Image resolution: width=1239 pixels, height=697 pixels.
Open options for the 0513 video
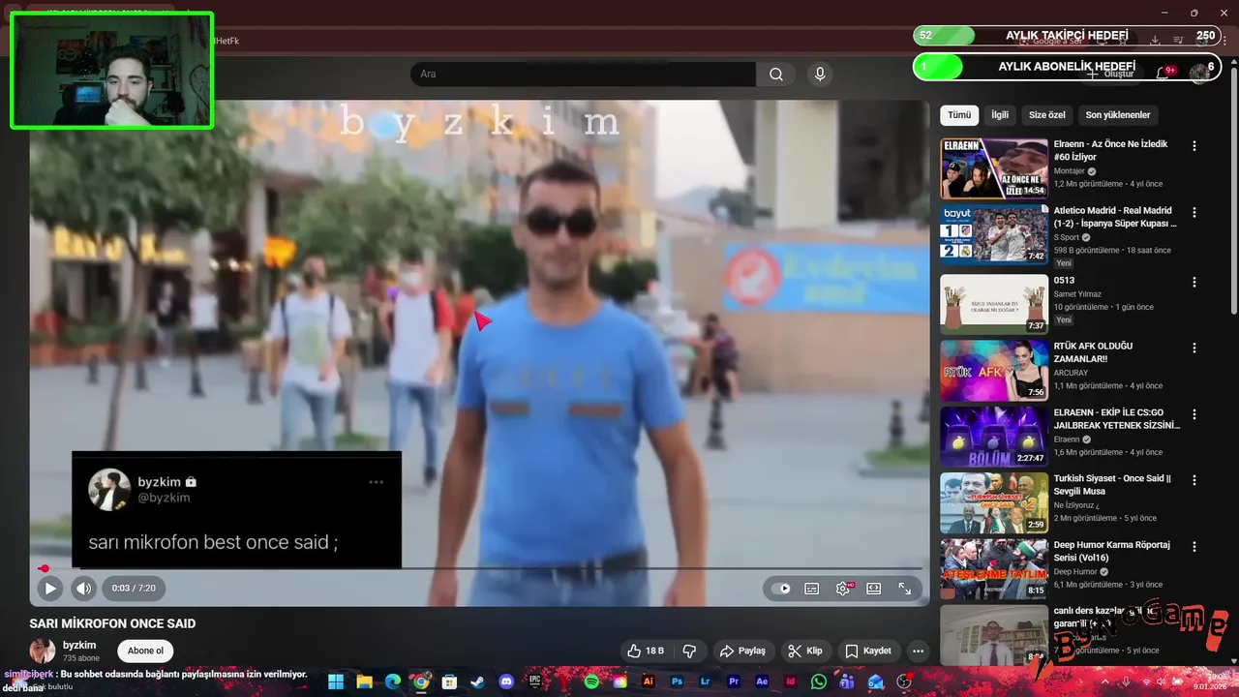point(1194,282)
